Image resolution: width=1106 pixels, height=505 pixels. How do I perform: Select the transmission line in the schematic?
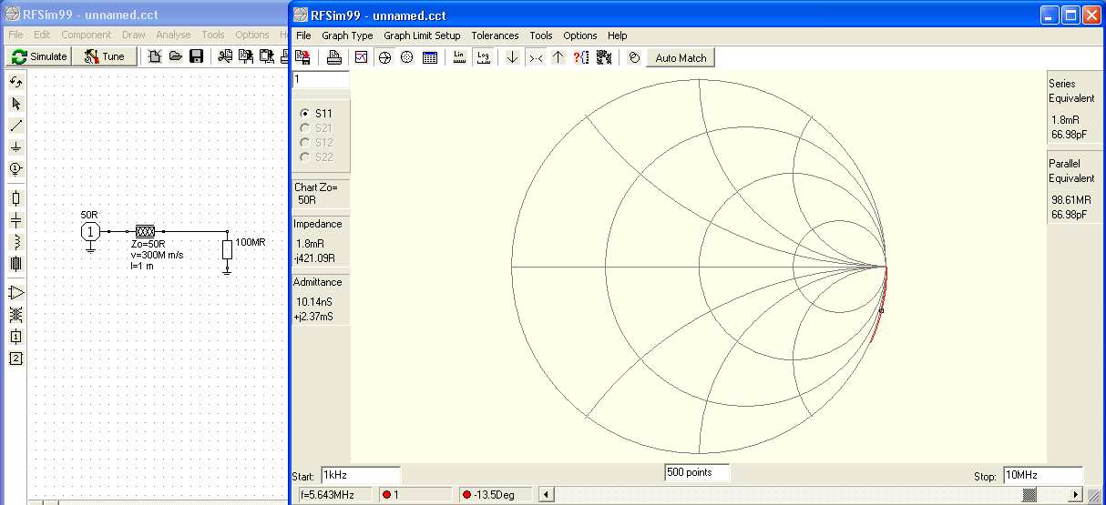click(x=145, y=232)
